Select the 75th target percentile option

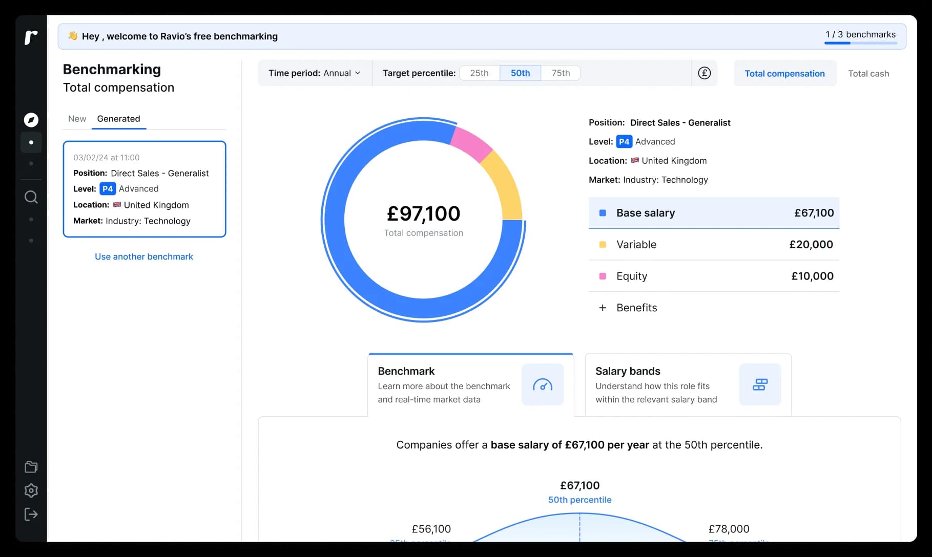[560, 73]
